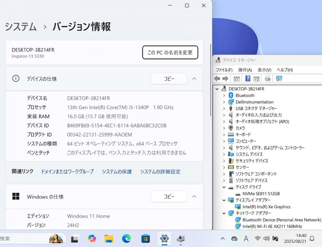
Task: Open the 表示(V) menu in Device Manager
Action: [x=264, y=70]
